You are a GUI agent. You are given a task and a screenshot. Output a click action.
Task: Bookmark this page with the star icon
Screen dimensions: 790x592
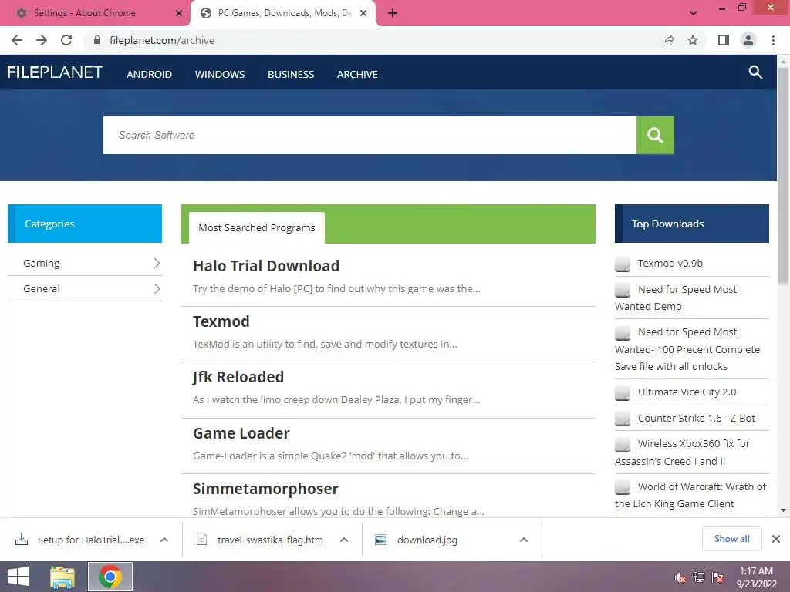(x=693, y=40)
